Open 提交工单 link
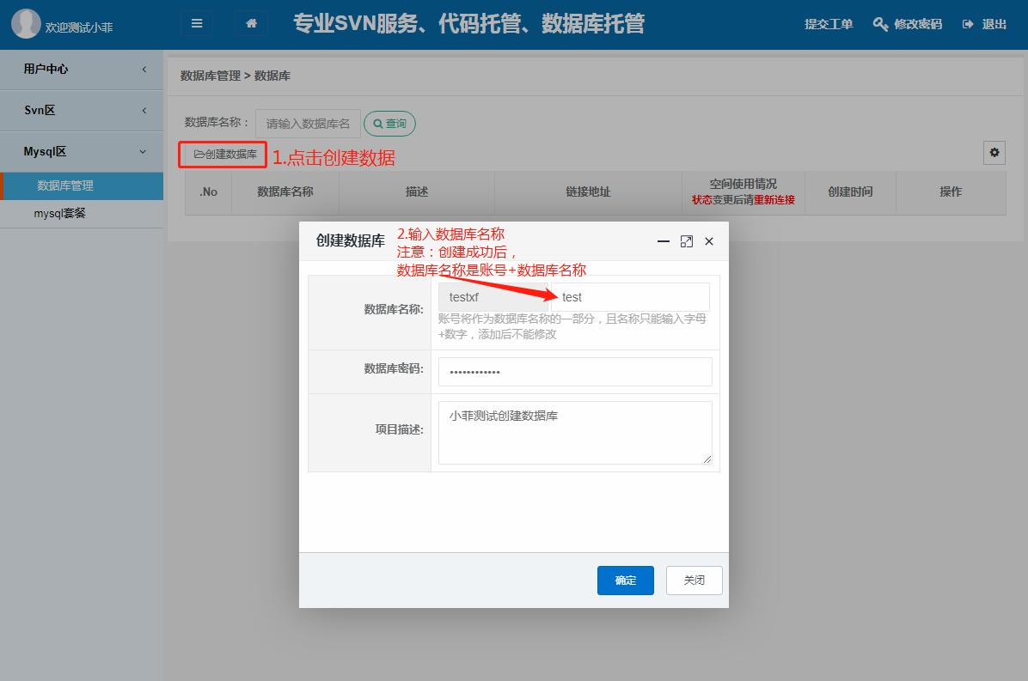 point(829,24)
